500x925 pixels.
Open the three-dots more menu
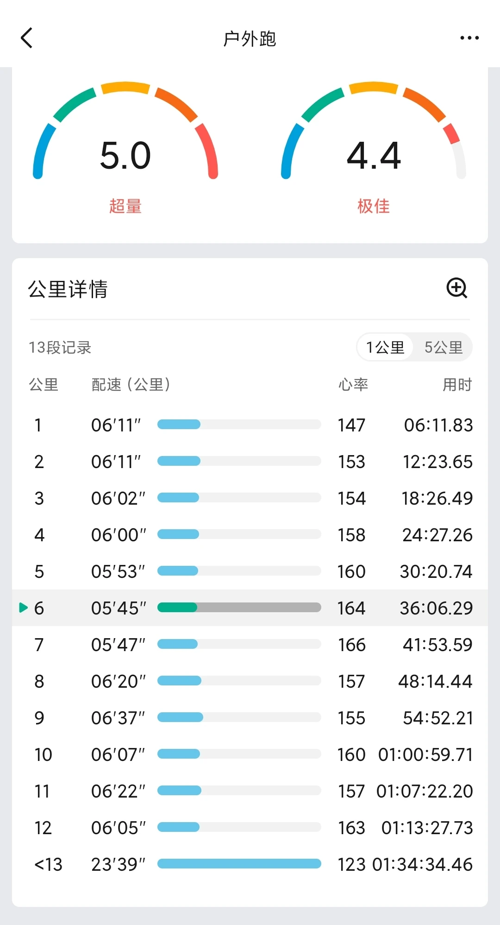click(x=469, y=38)
